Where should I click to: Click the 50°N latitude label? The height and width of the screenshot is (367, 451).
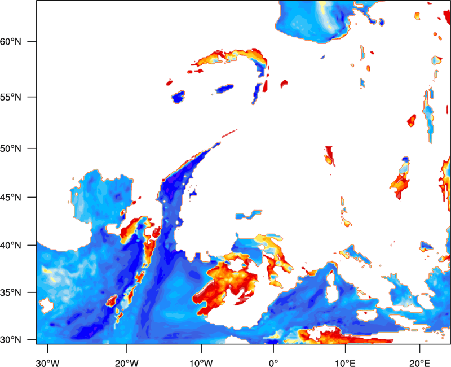[11, 148]
